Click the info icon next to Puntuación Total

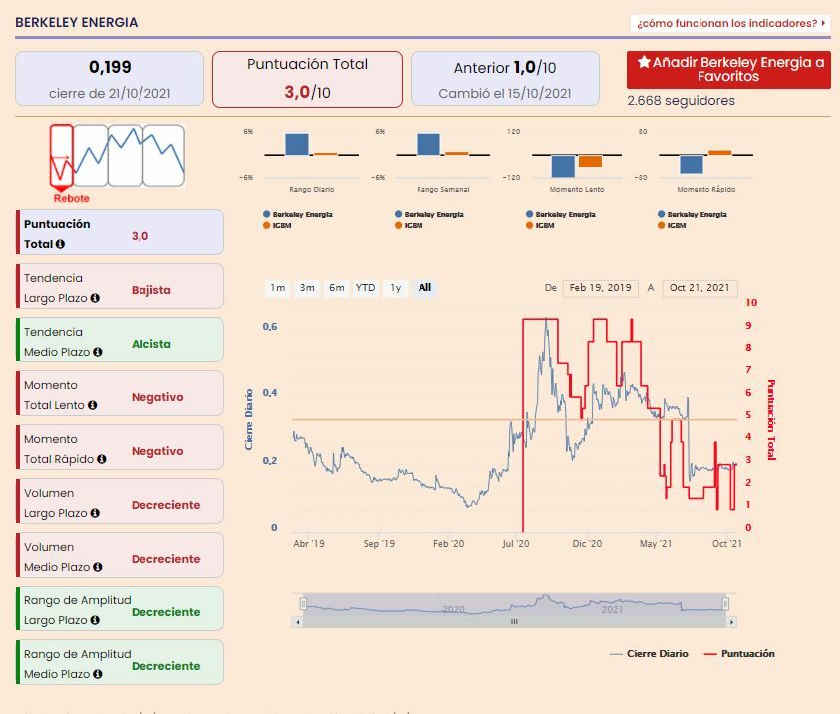tap(60, 244)
